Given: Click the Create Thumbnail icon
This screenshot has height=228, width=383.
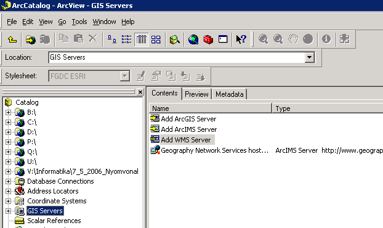Looking at the screenshot, I should tap(344, 39).
